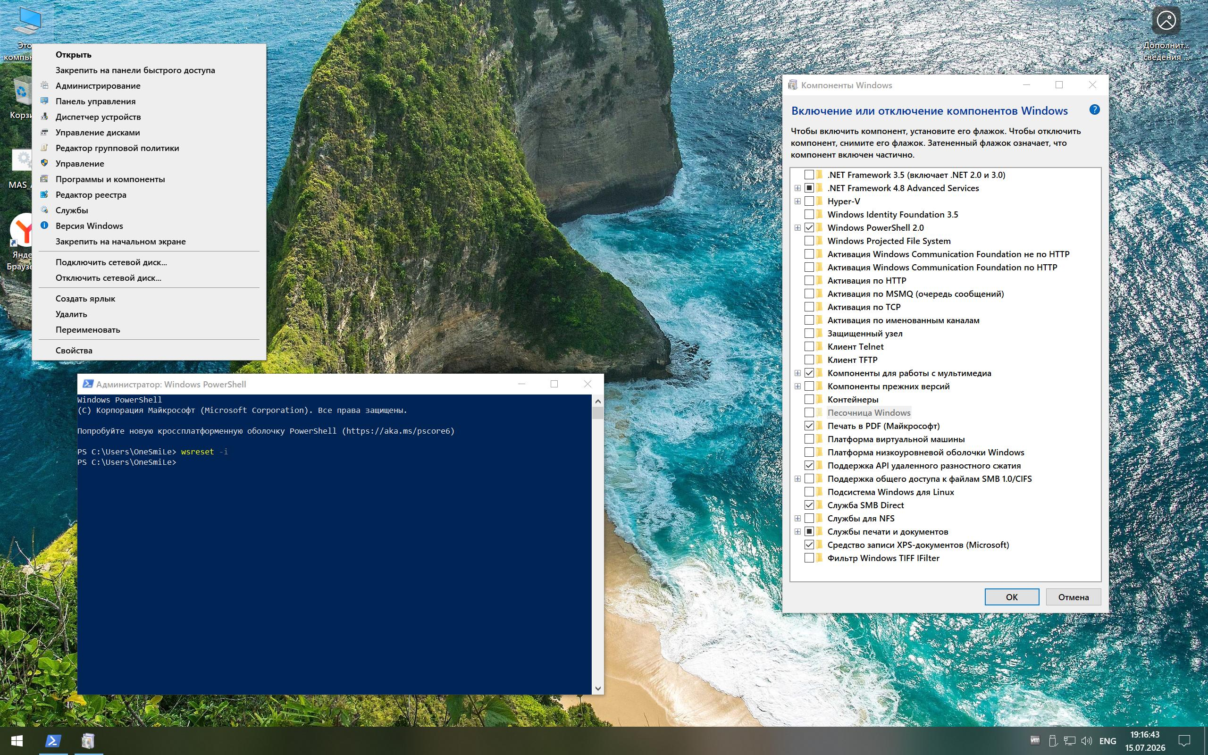
Task: Click Открыть in the context menu
Action: tap(149, 55)
